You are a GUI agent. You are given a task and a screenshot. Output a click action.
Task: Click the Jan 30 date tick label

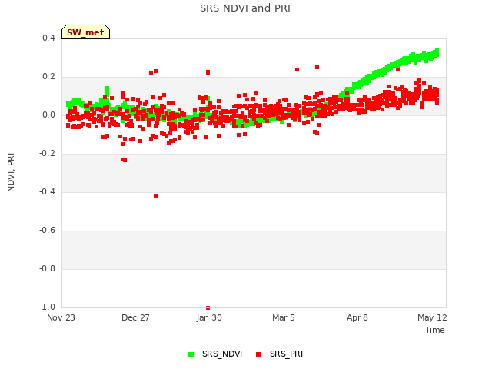[209, 317]
